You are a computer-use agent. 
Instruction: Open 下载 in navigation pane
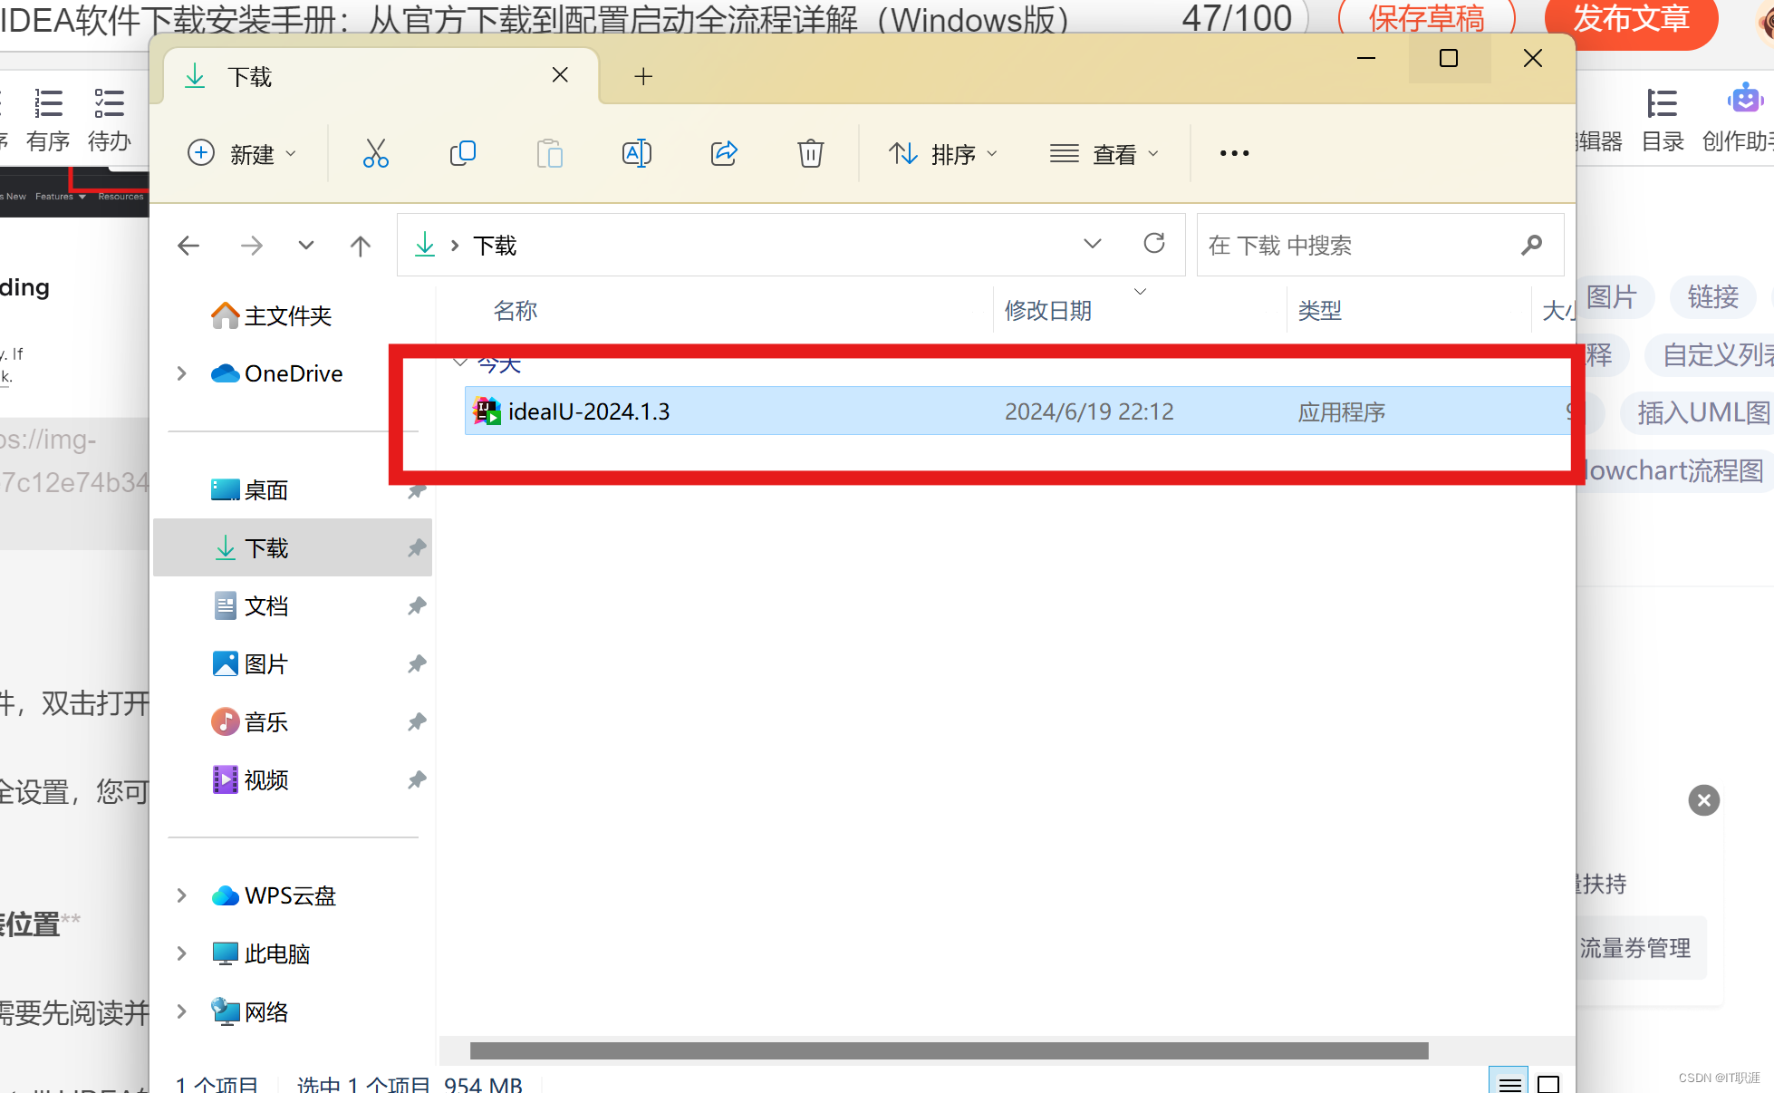(293, 547)
